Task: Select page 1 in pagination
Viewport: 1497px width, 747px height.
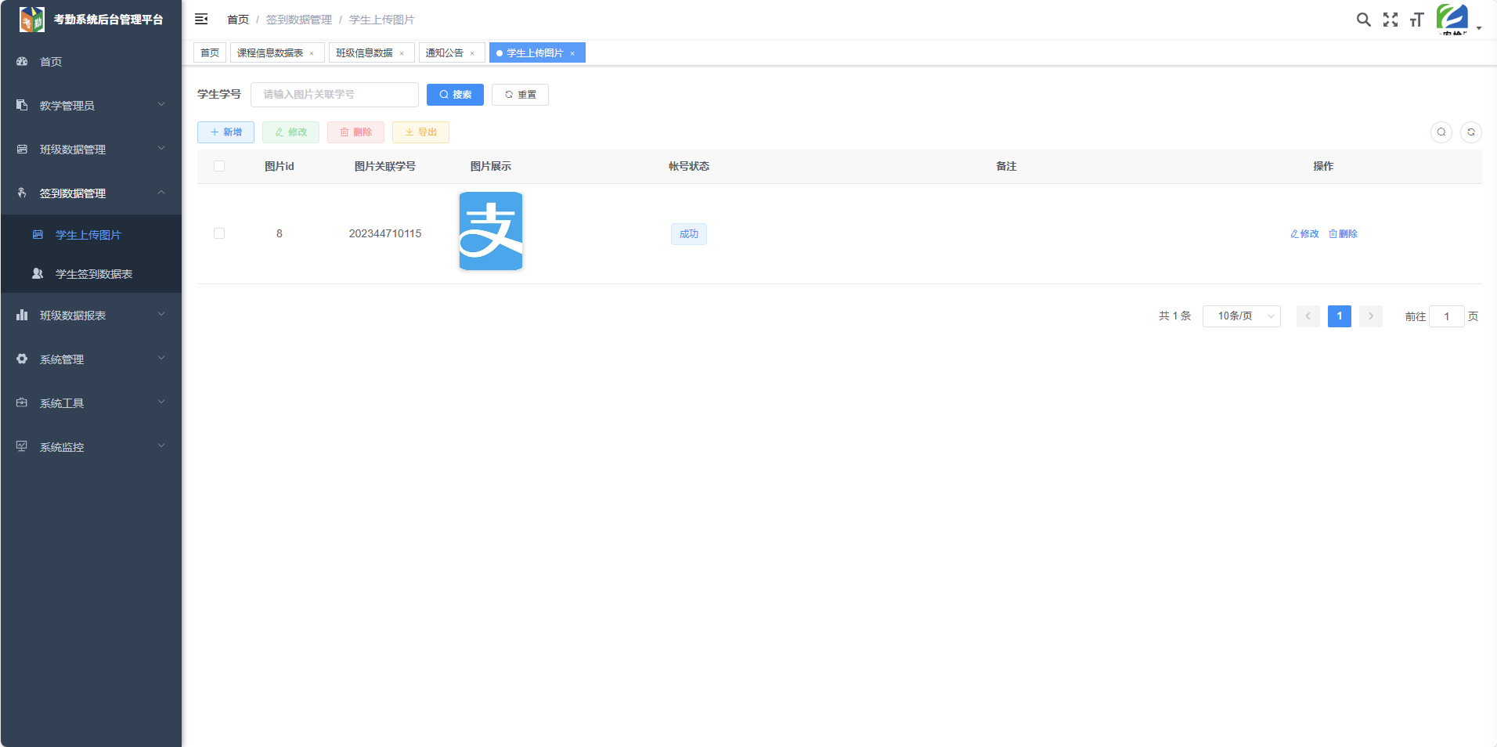Action: (1340, 316)
